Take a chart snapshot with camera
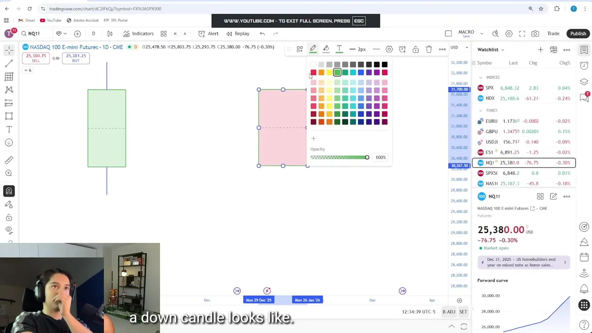This screenshot has height=333, width=592. (x=535, y=33)
